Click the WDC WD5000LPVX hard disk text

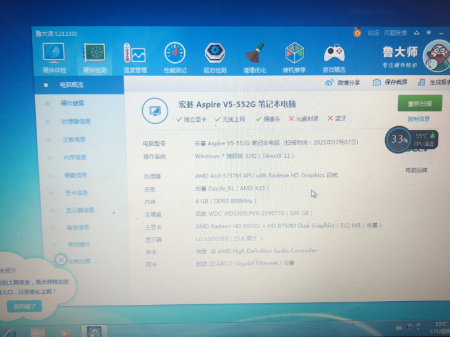click(x=254, y=213)
